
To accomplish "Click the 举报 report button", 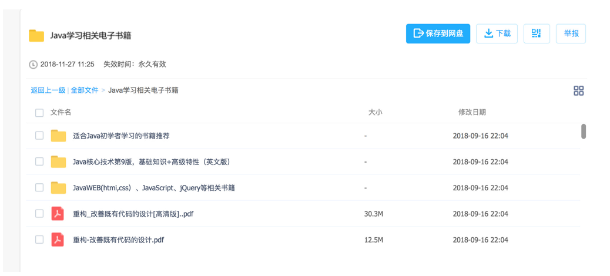I will pyautogui.click(x=571, y=34).
